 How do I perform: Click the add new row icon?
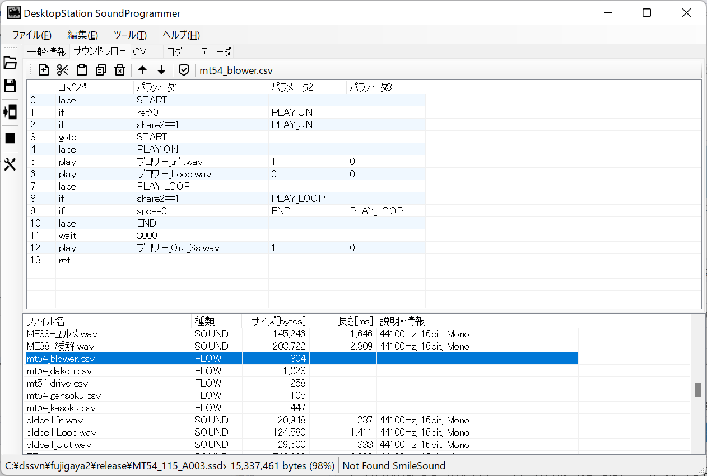[x=44, y=70]
